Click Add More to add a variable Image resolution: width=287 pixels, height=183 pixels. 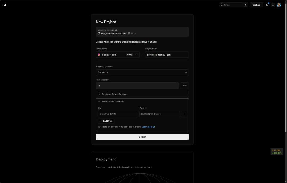coord(106,121)
